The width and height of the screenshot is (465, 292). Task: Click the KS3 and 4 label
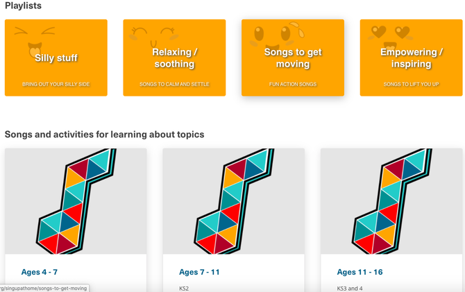click(x=350, y=289)
